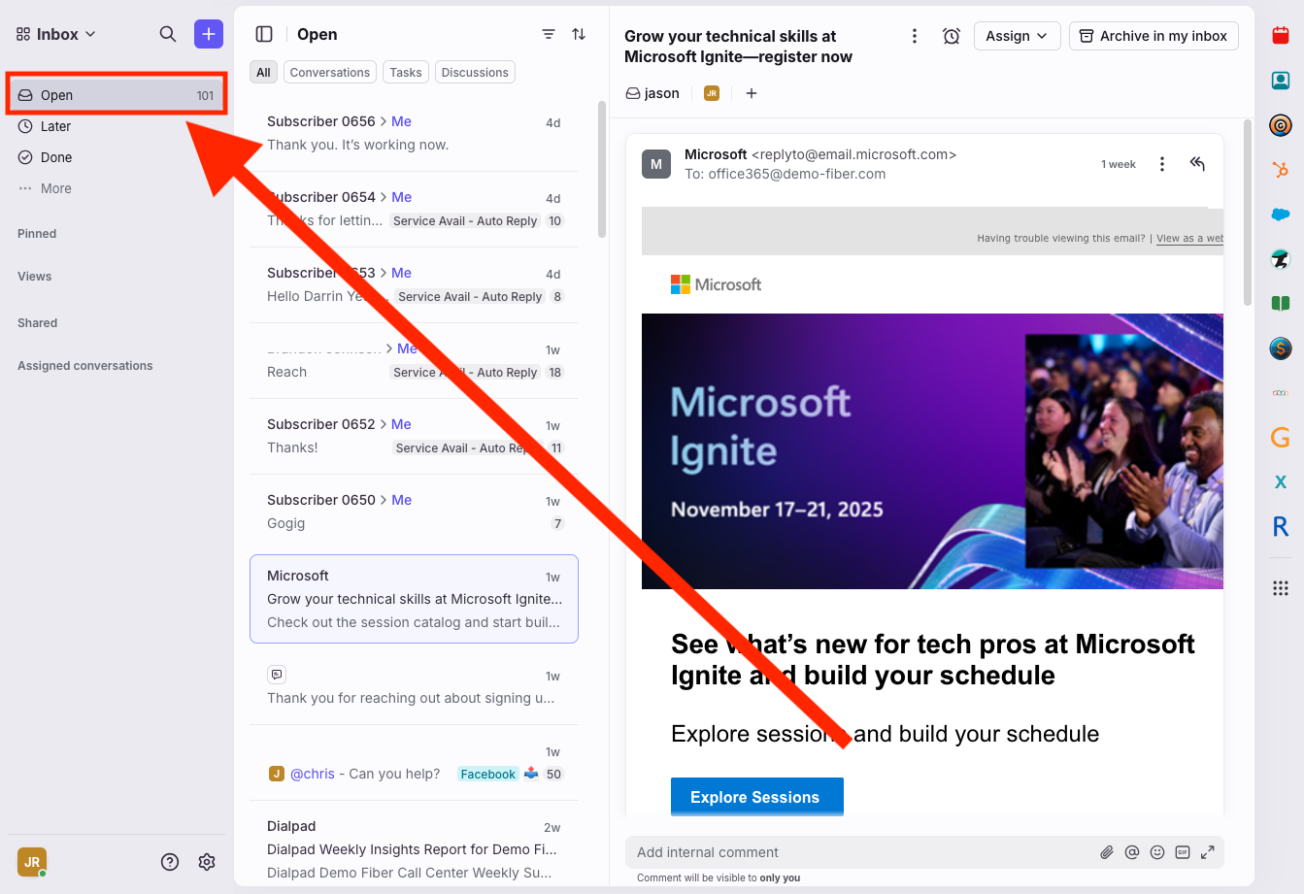Open the conversation filter icon
This screenshot has height=894, width=1304.
click(x=549, y=34)
